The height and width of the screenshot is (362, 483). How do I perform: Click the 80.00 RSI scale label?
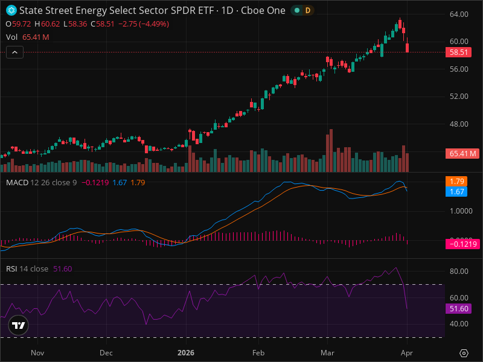point(459,271)
